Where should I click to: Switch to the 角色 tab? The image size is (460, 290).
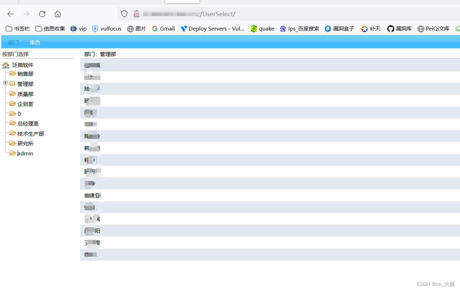[35, 42]
